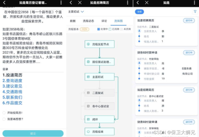This screenshot has height=137, width=199.
Task: Select the 主面初试 flow node
Action: click(99, 77)
